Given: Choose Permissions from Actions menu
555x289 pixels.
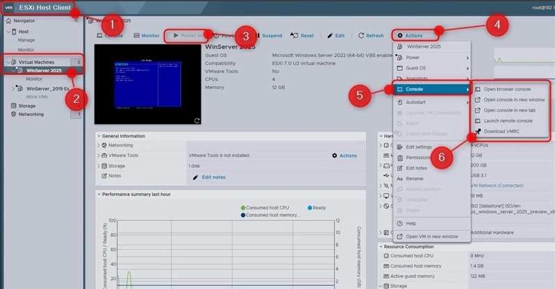Looking at the screenshot, I should pos(432,158).
